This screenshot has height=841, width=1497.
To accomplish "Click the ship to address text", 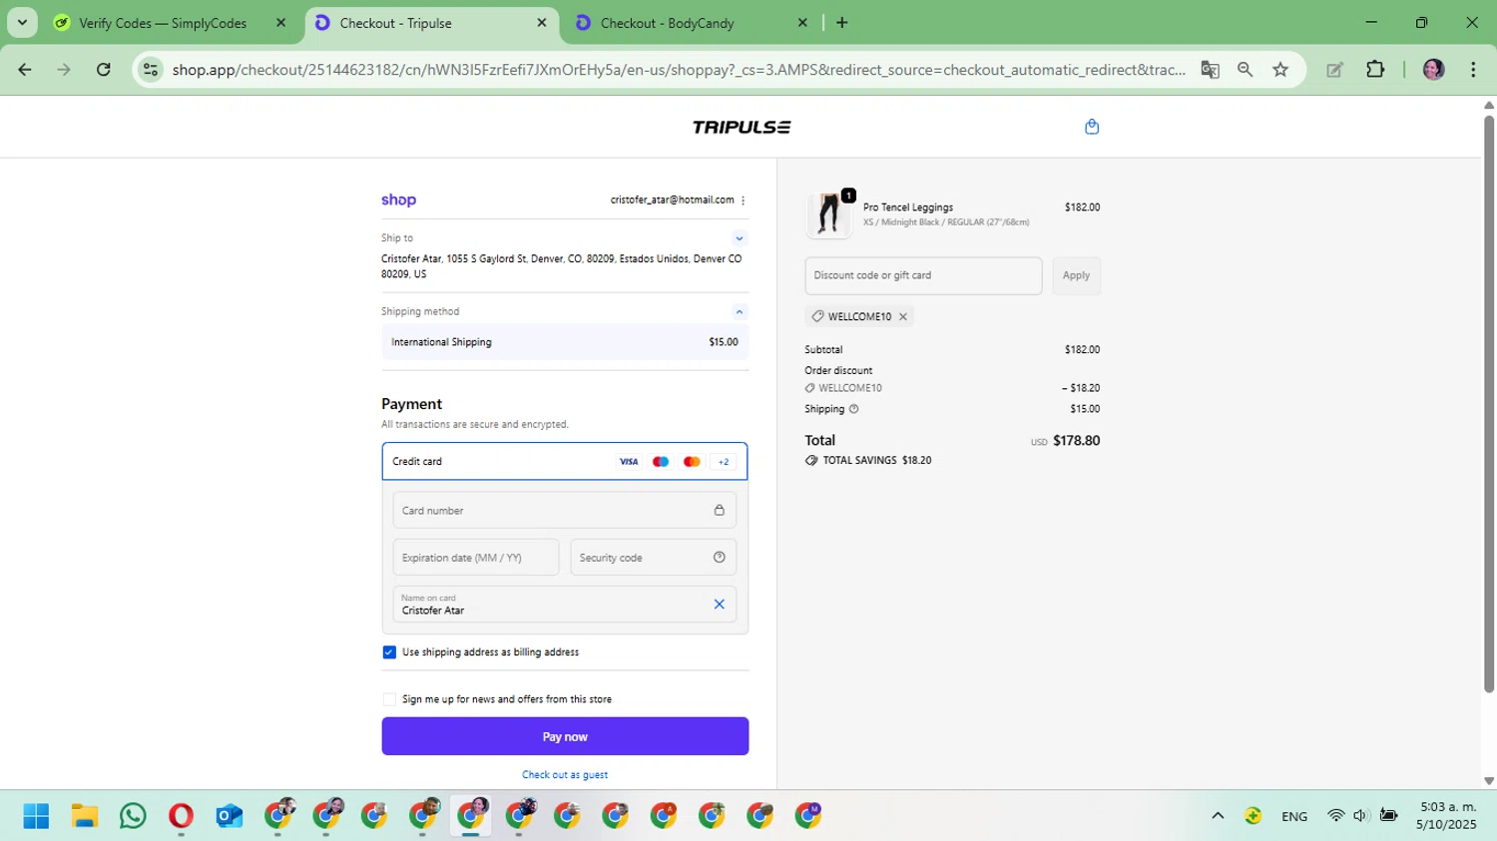I will (x=562, y=266).
